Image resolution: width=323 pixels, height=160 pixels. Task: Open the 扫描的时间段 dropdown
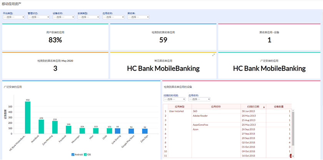tap(174, 99)
